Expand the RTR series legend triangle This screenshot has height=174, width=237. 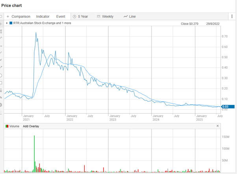7,23
